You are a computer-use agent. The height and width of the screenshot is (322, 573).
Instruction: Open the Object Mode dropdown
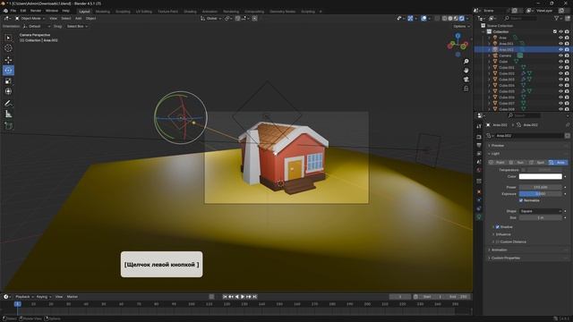coord(30,18)
